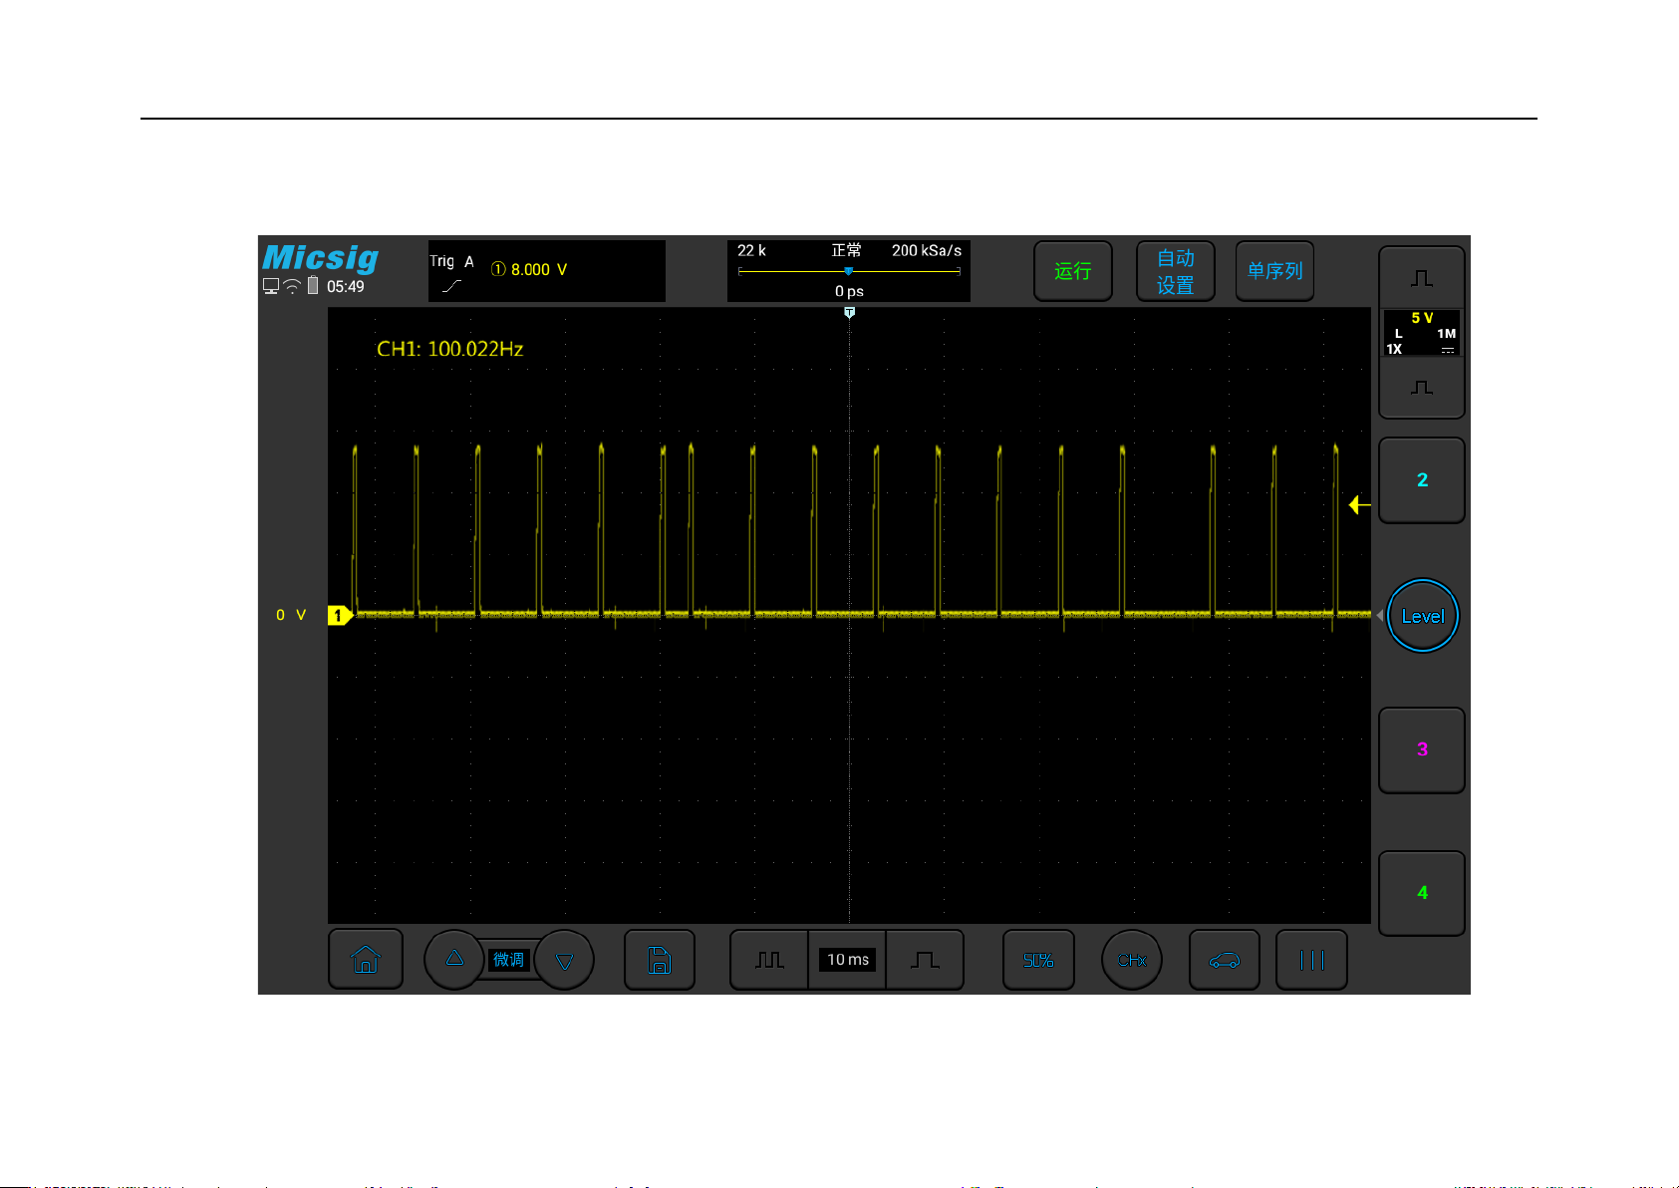Open the Trig A 8.000 V trigger panel
This screenshot has width=1679, height=1188.
[547, 271]
